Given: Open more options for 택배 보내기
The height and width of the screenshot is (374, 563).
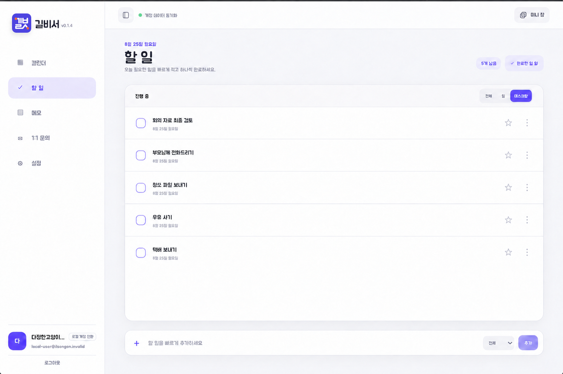Looking at the screenshot, I should point(527,252).
